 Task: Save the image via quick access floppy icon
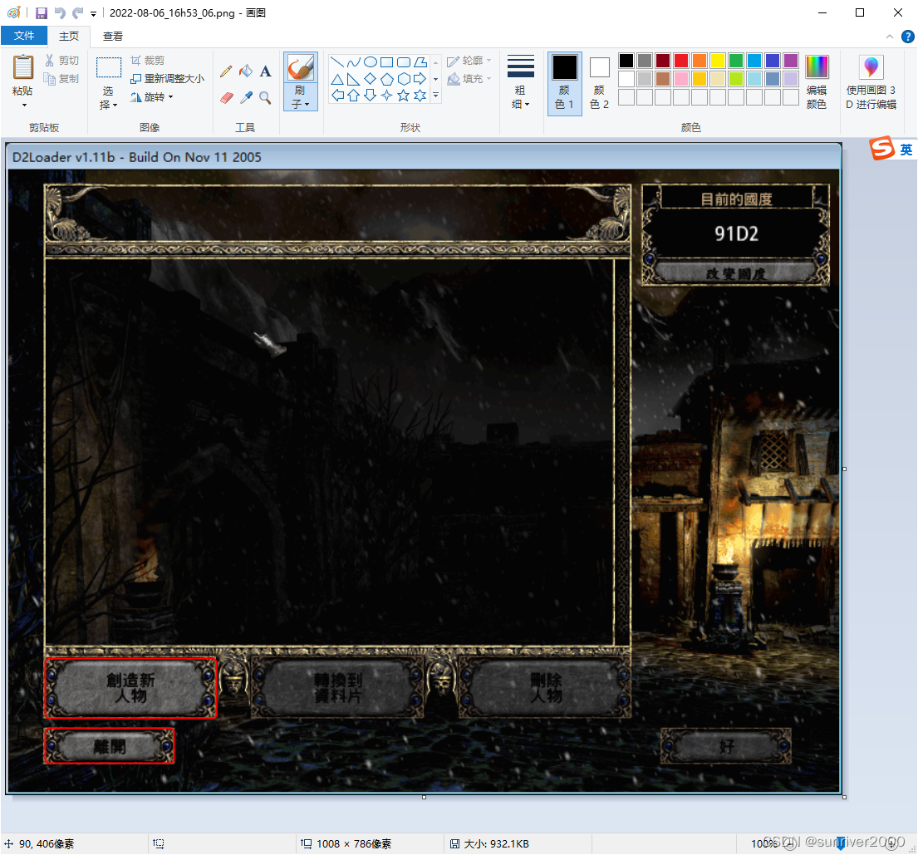pos(42,12)
